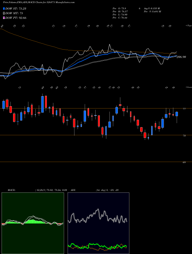Click the ADX (14 day) parameter values
192x254 pixels.
click(x=107, y=190)
